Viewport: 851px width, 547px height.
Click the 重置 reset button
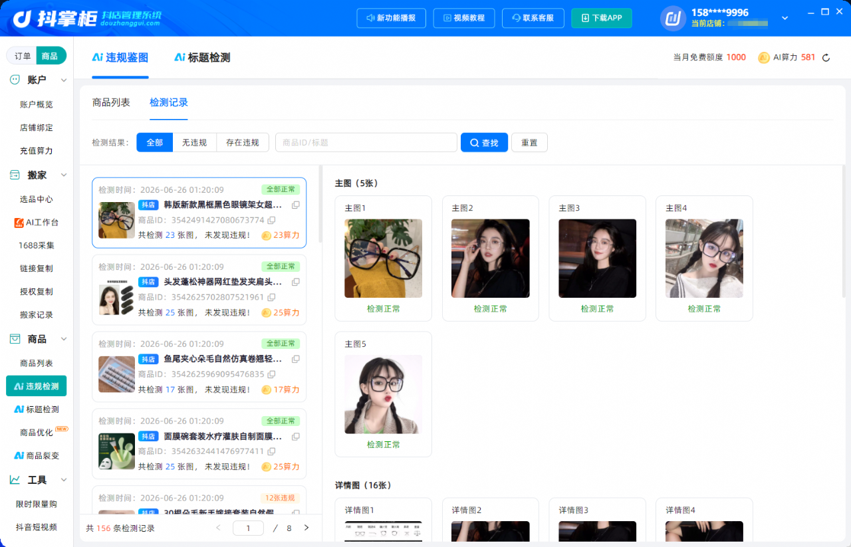(x=529, y=142)
